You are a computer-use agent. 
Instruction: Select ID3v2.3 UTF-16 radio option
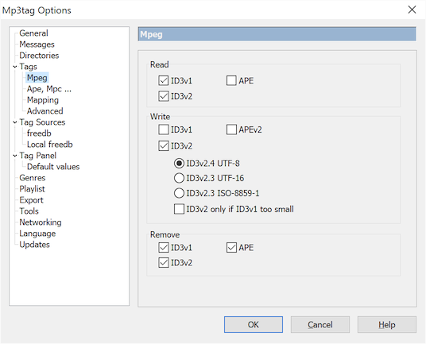click(179, 178)
